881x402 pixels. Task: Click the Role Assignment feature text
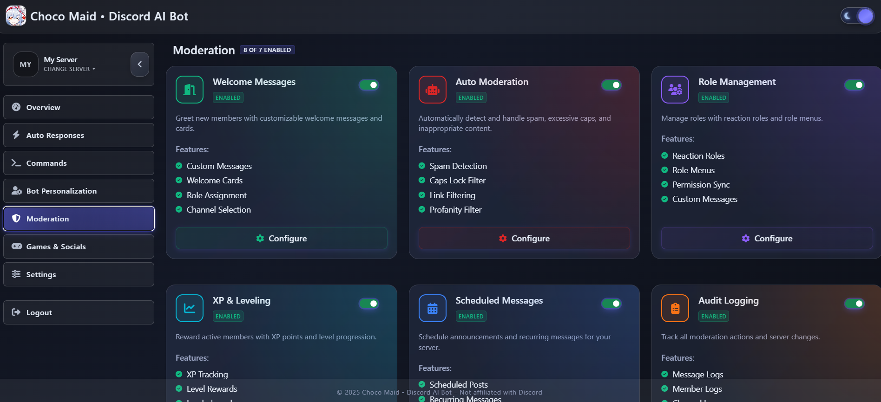pyautogui.click(x=217, y=195)
